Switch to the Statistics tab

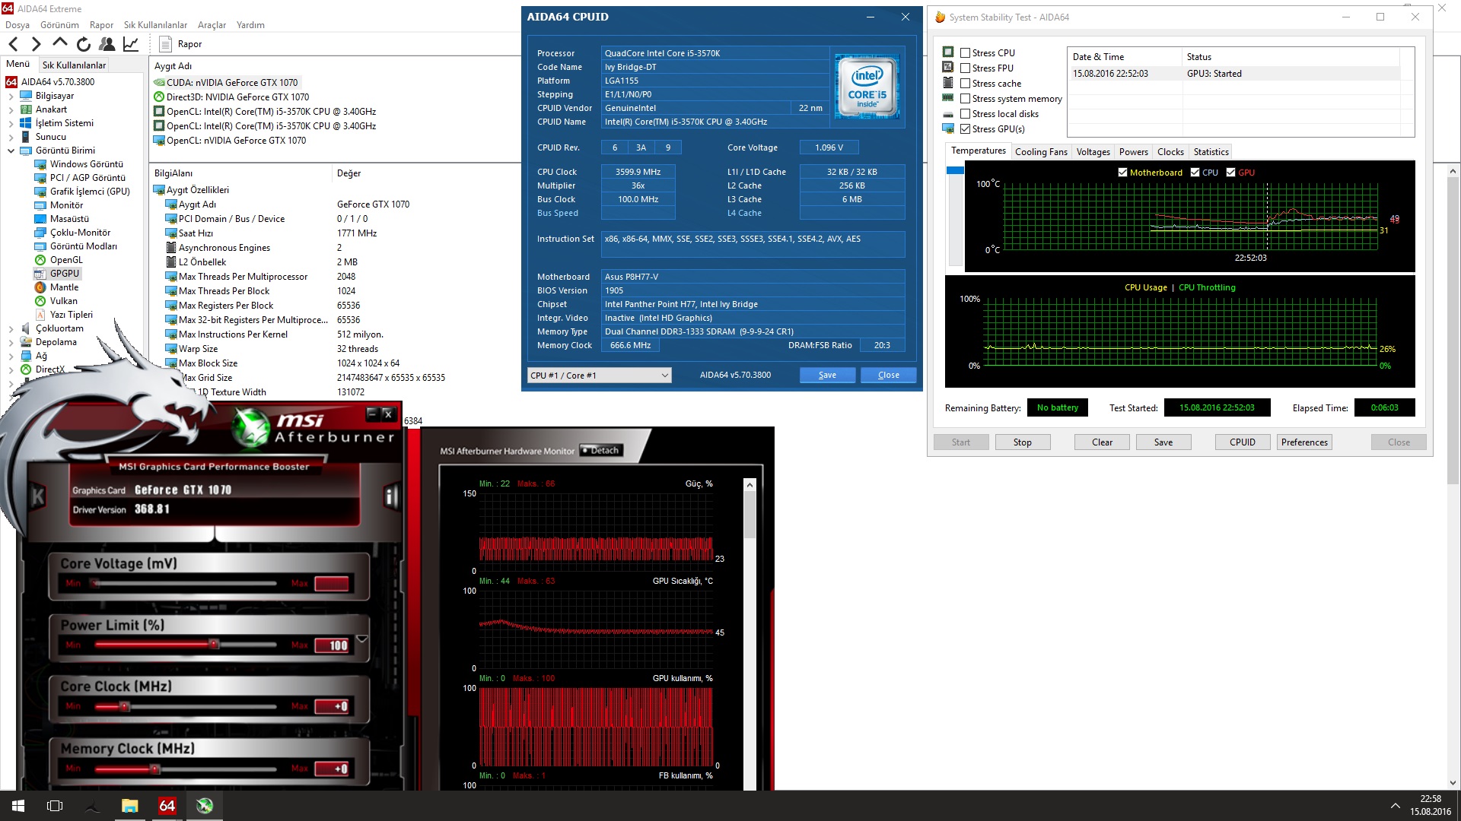click(x=1211, y=152)
